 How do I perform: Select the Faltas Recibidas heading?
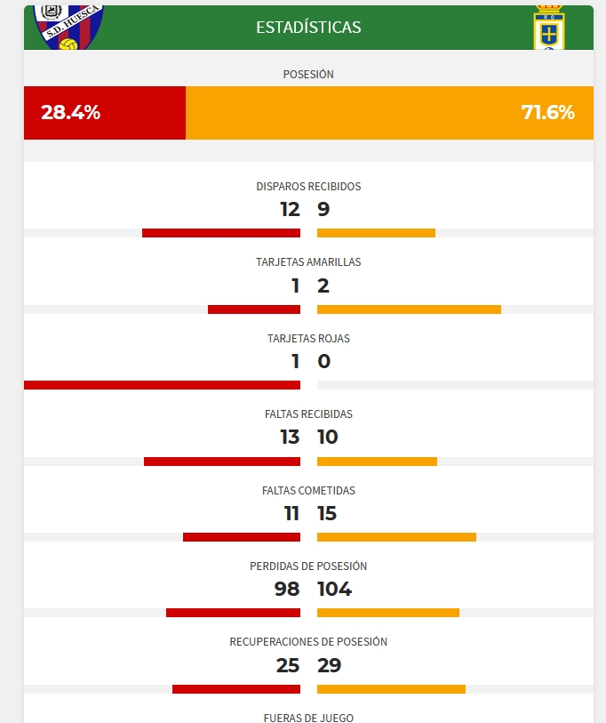point(308,414)
